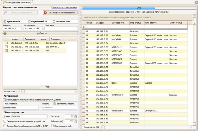Click the lightning icon on the scan tab
This screenshot has width=198, height=131.
pos(4,2)
